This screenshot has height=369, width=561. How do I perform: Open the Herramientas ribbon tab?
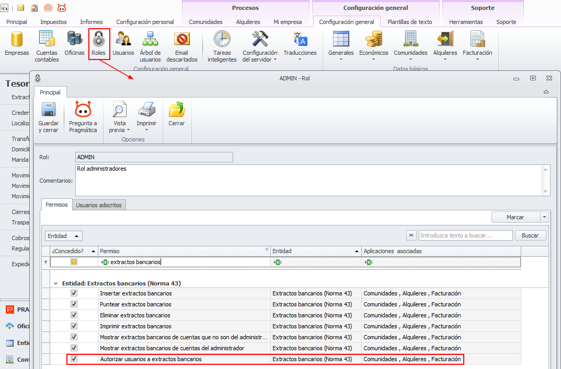(466, 22)
